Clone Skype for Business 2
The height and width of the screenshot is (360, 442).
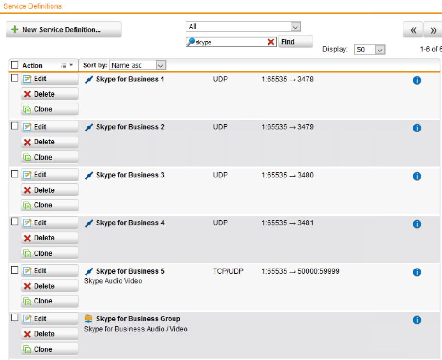(x=50, y=157)
